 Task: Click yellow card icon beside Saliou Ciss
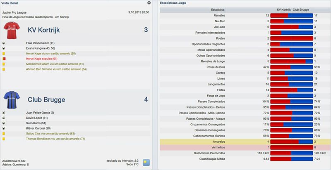point(4,134)
